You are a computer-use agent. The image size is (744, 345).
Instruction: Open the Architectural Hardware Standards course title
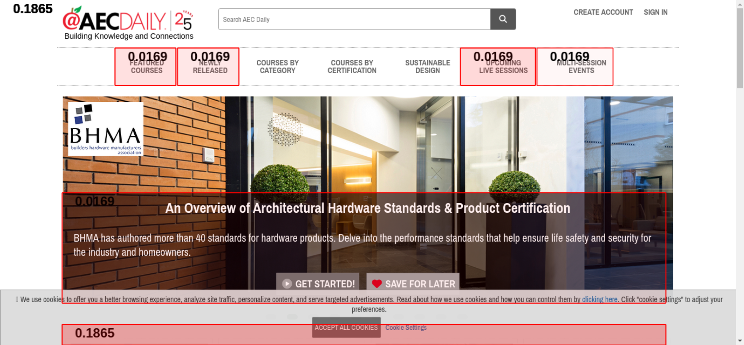(x=367, y=208)
